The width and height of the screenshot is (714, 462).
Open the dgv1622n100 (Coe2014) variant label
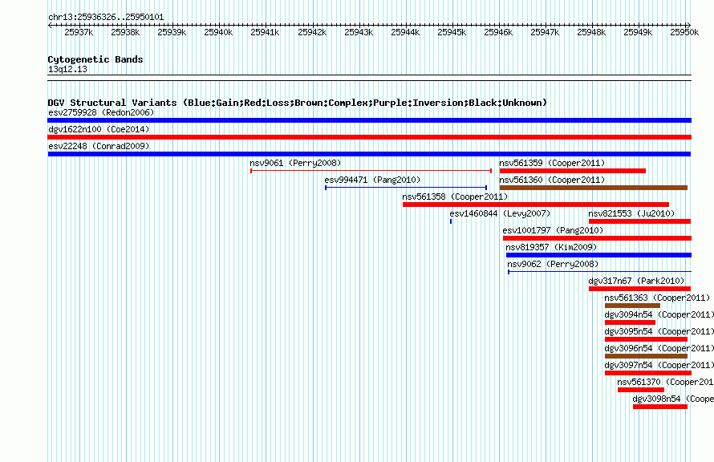99,129
